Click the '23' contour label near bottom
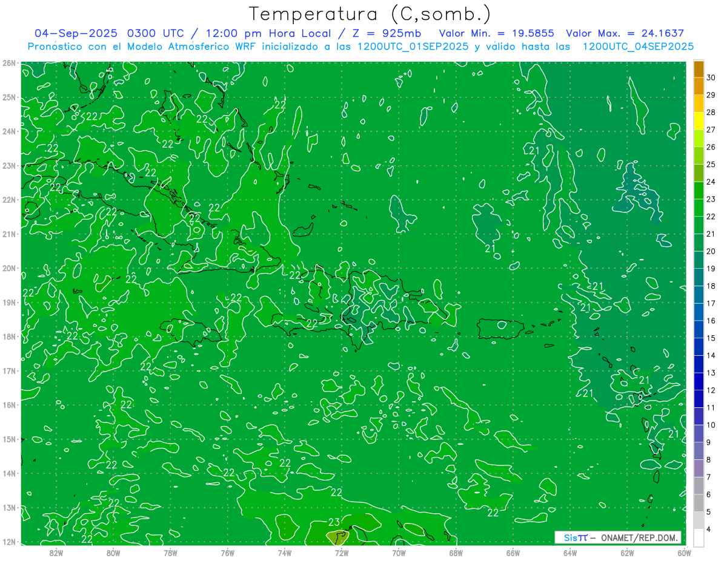Image resolution: width=727 pixels, height=561 pixels. point(334,522)
